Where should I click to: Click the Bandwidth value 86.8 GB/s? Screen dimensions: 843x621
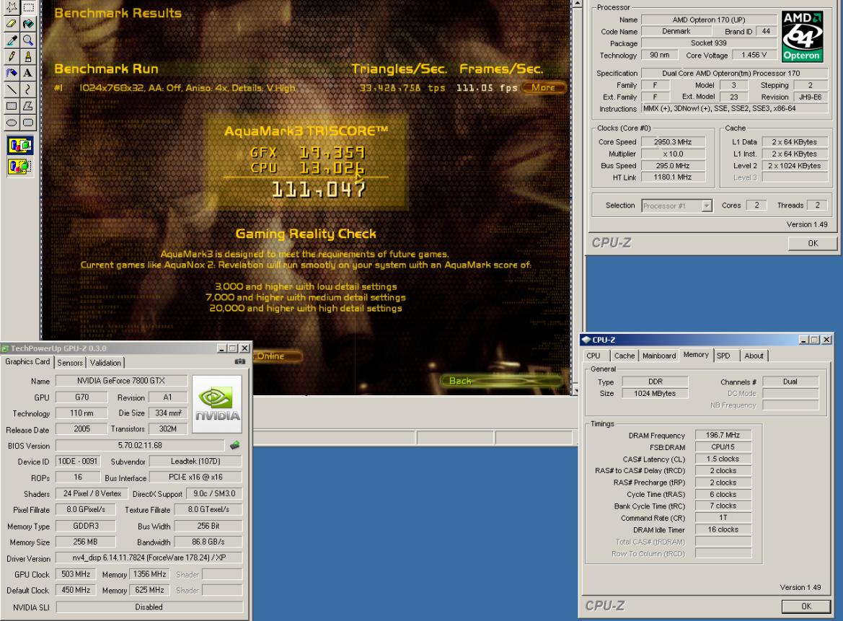(x=208, y=542)
